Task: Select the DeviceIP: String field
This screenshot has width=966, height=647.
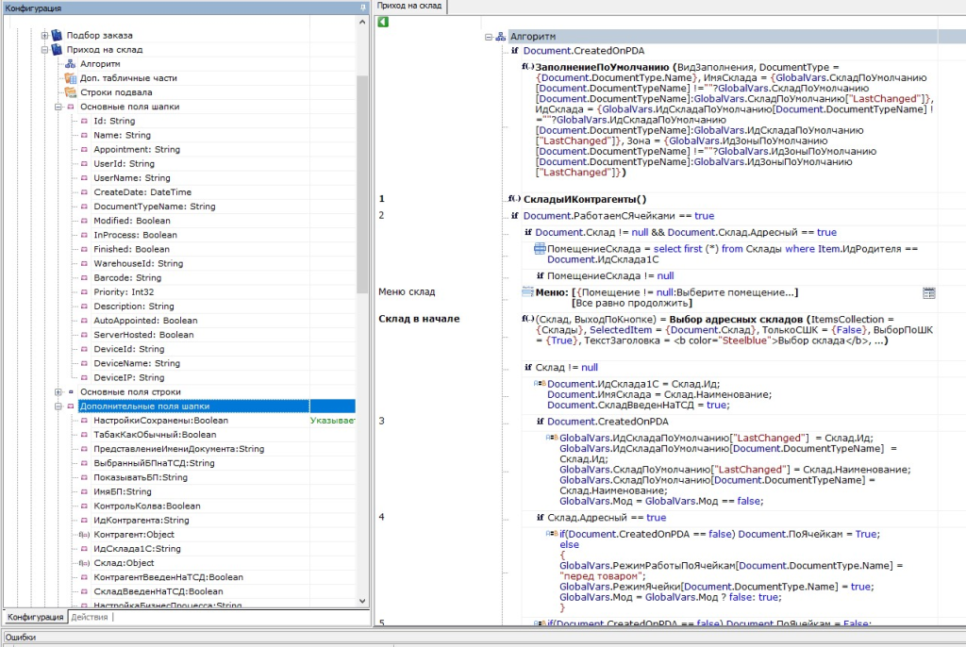Action: tap(128, 377)
